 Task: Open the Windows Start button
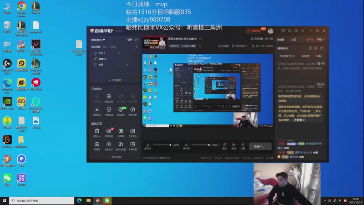4,200
